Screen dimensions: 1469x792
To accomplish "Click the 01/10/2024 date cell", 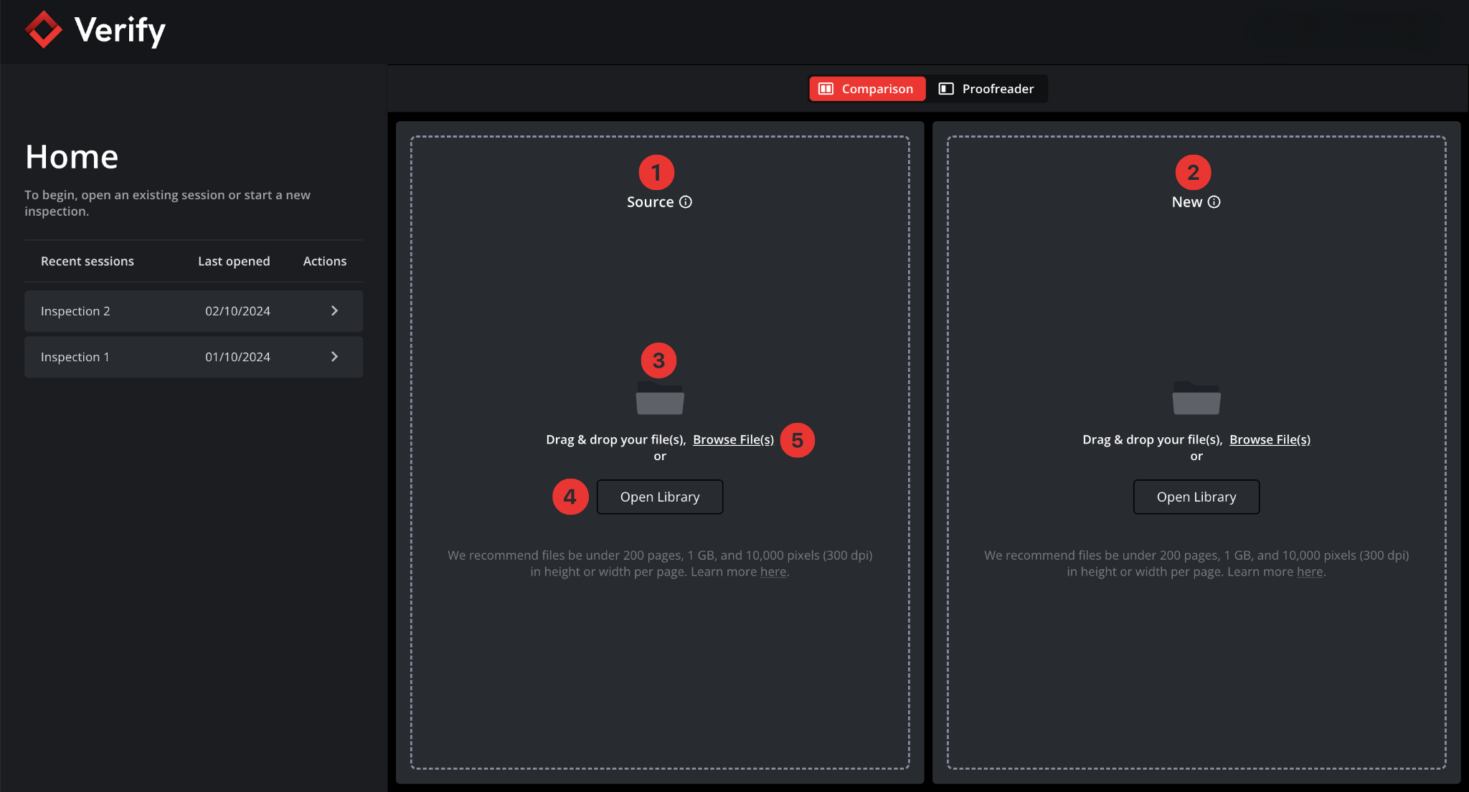I will (237, 357).
